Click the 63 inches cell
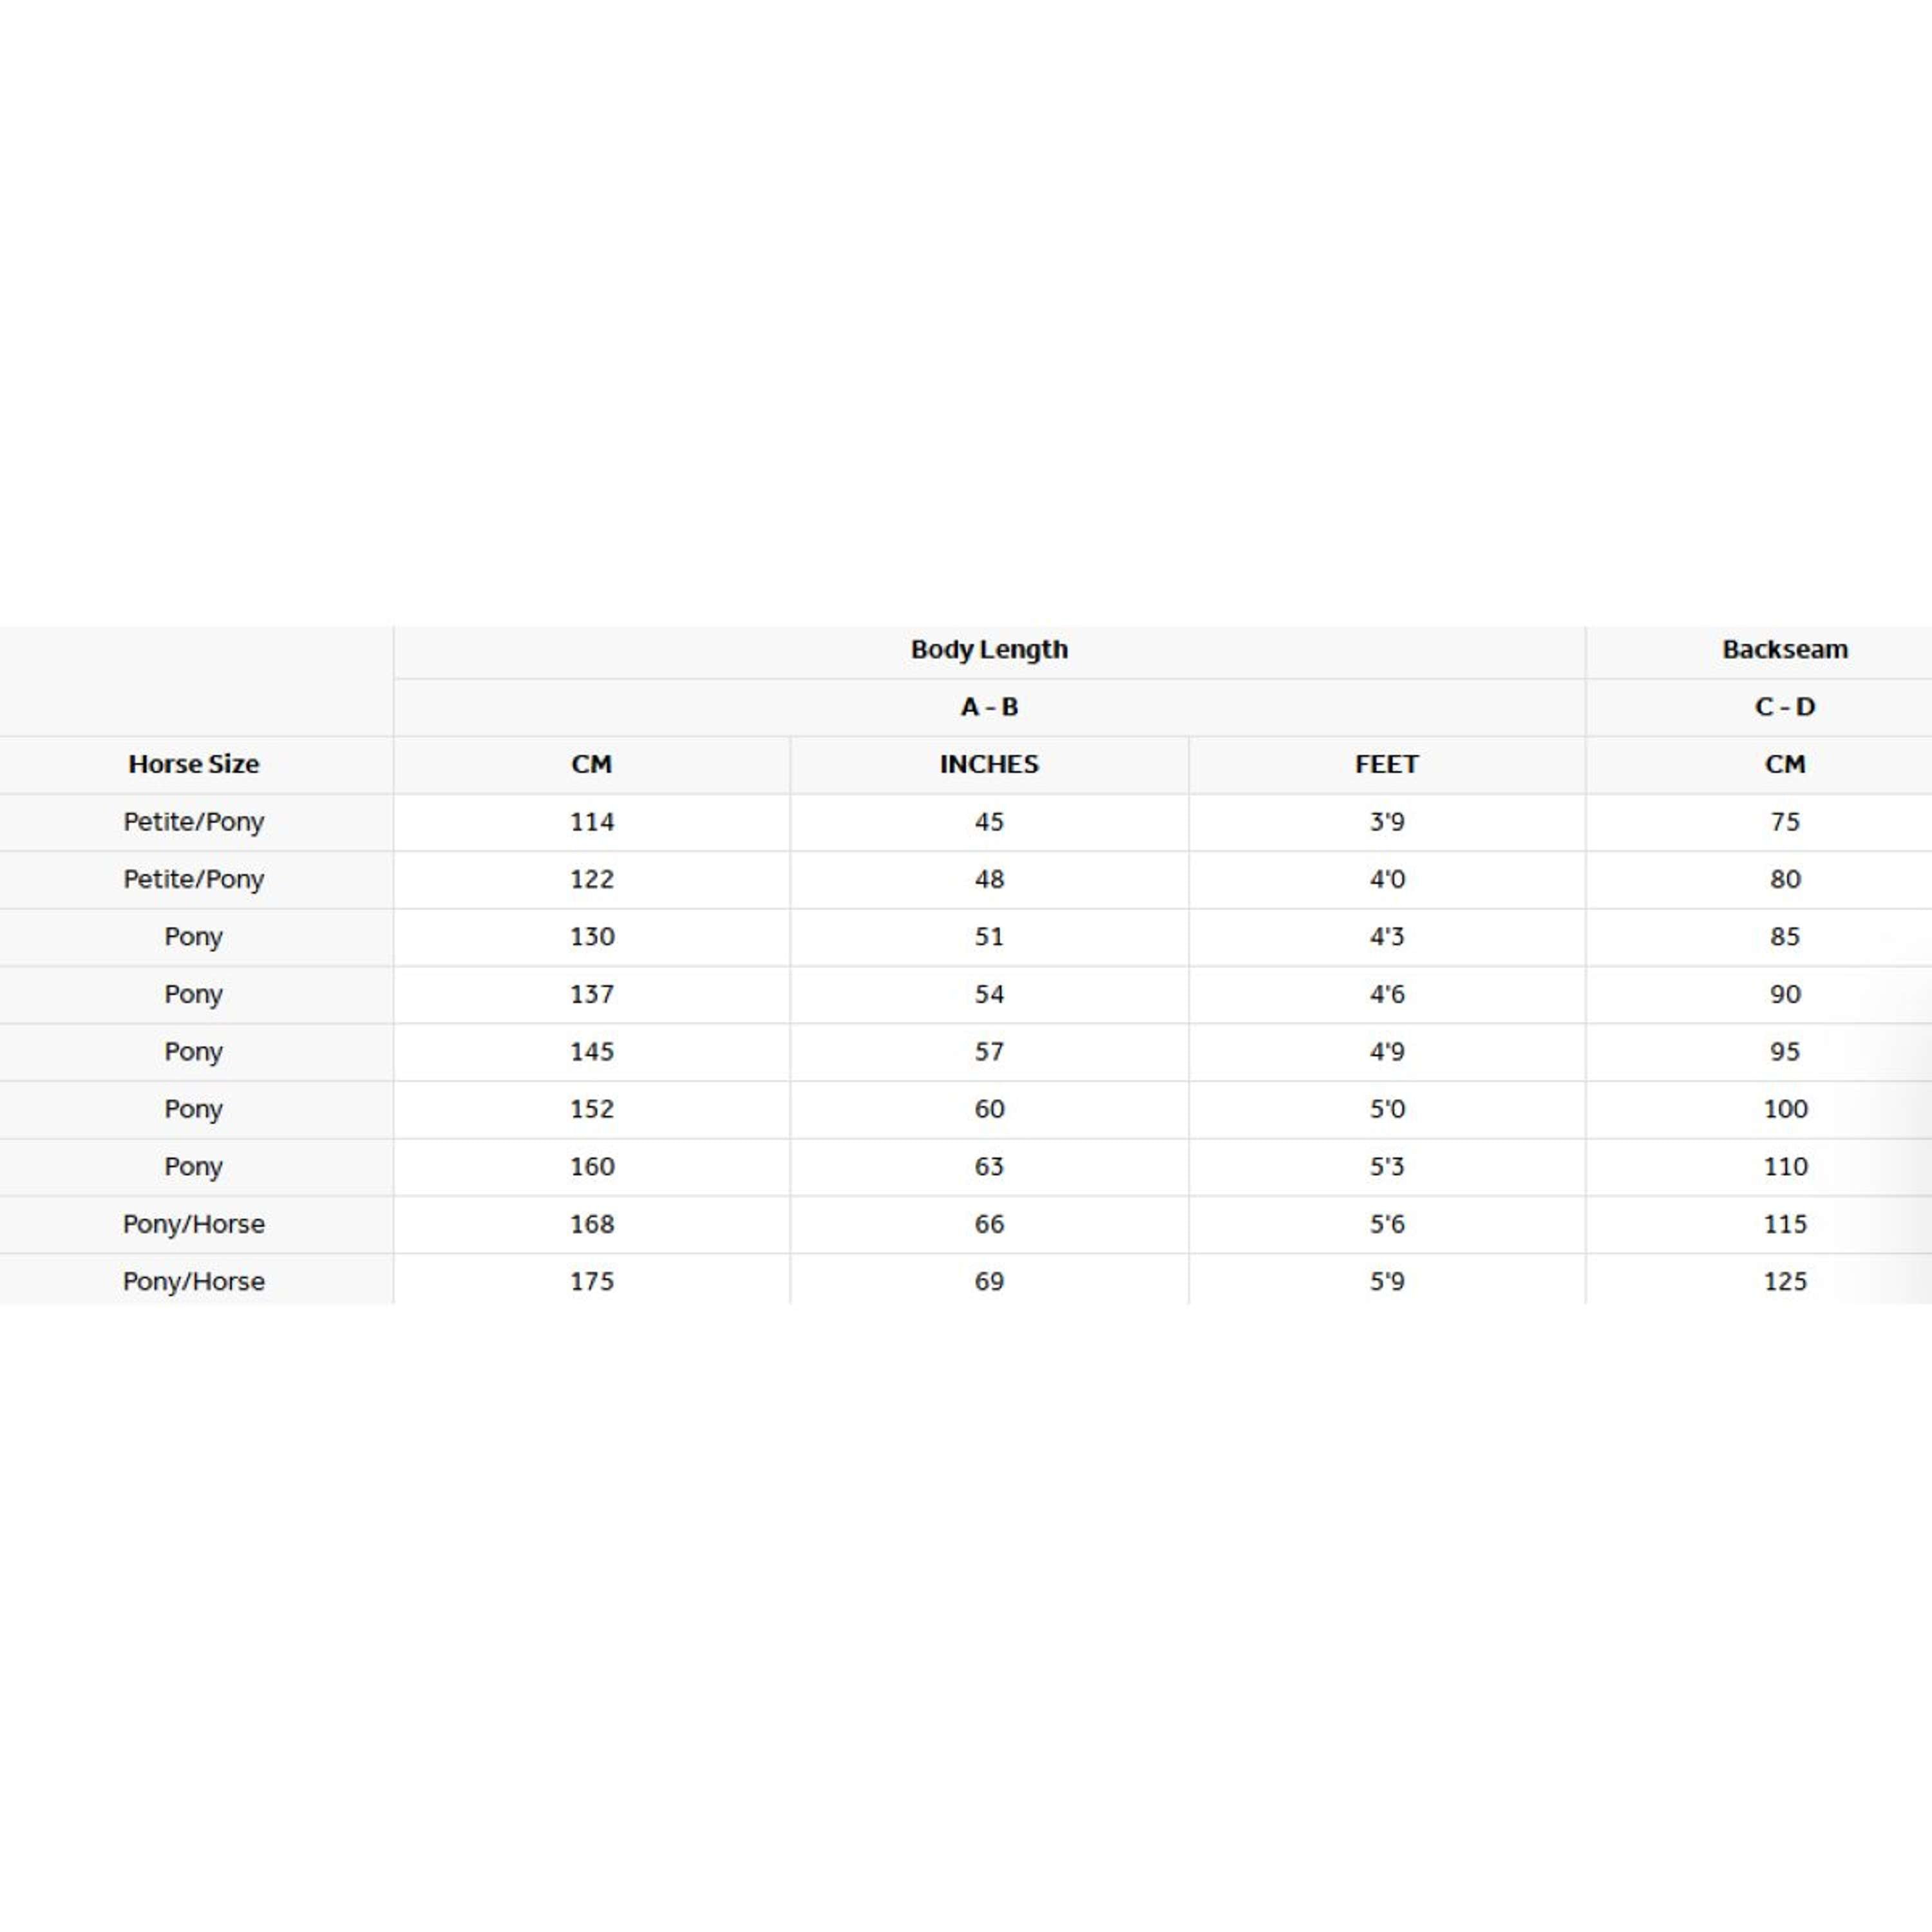 tap(988, 1166)
